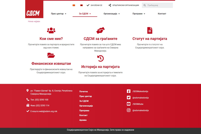Open /SDSMtube YouTube link

coord(138,104)
